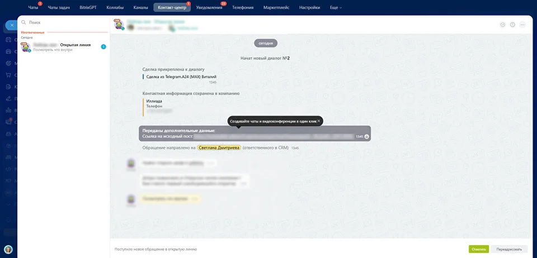Go to the Настройки tab
537x258 pixels.
309,7
